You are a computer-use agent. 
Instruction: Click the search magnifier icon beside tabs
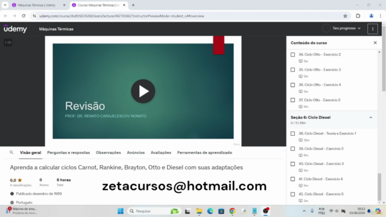pos(11,153)
